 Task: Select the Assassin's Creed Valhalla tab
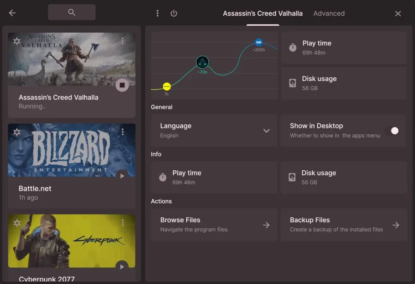click(x=262, y=13)
